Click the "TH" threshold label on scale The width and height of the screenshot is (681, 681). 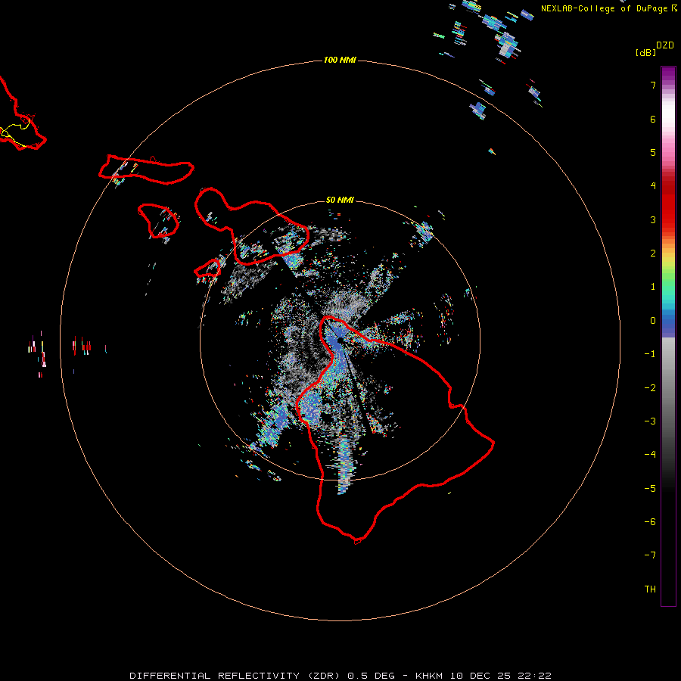point(650,589)
